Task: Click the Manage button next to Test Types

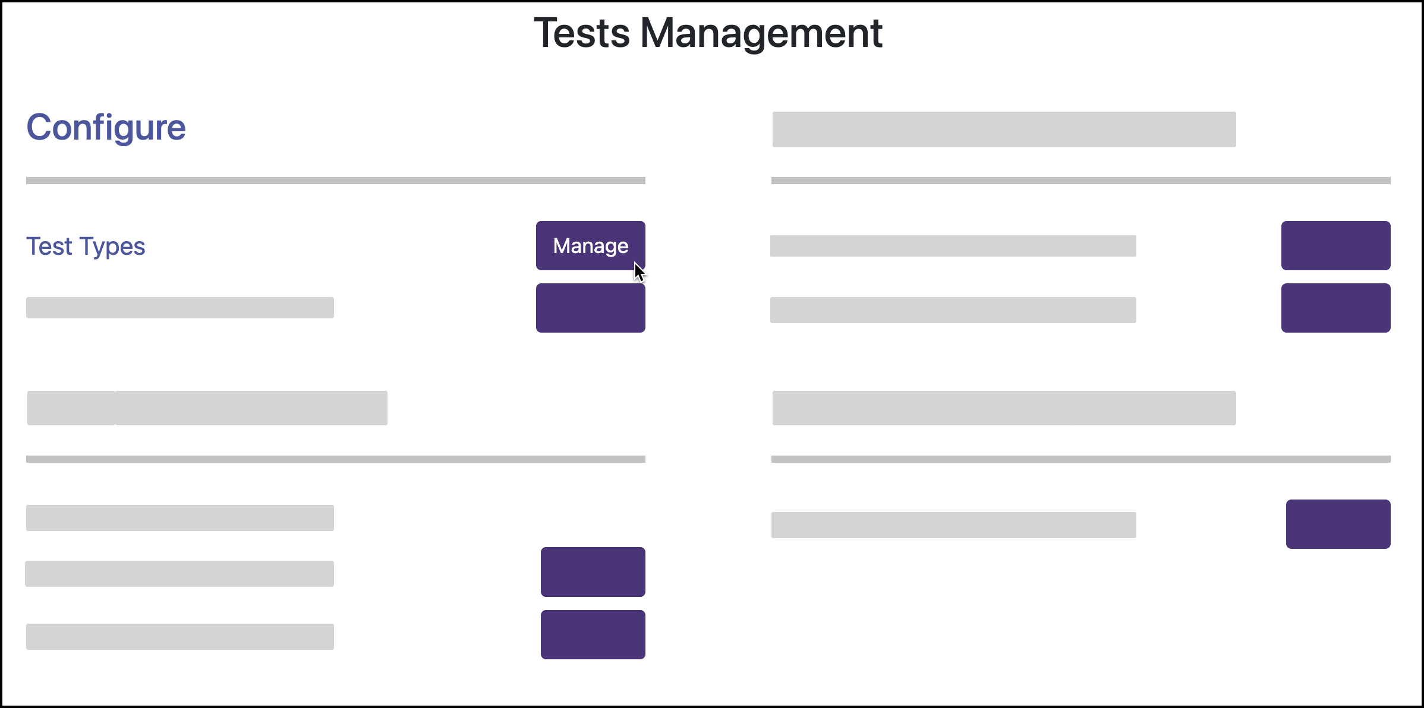Action: (590, 245)
